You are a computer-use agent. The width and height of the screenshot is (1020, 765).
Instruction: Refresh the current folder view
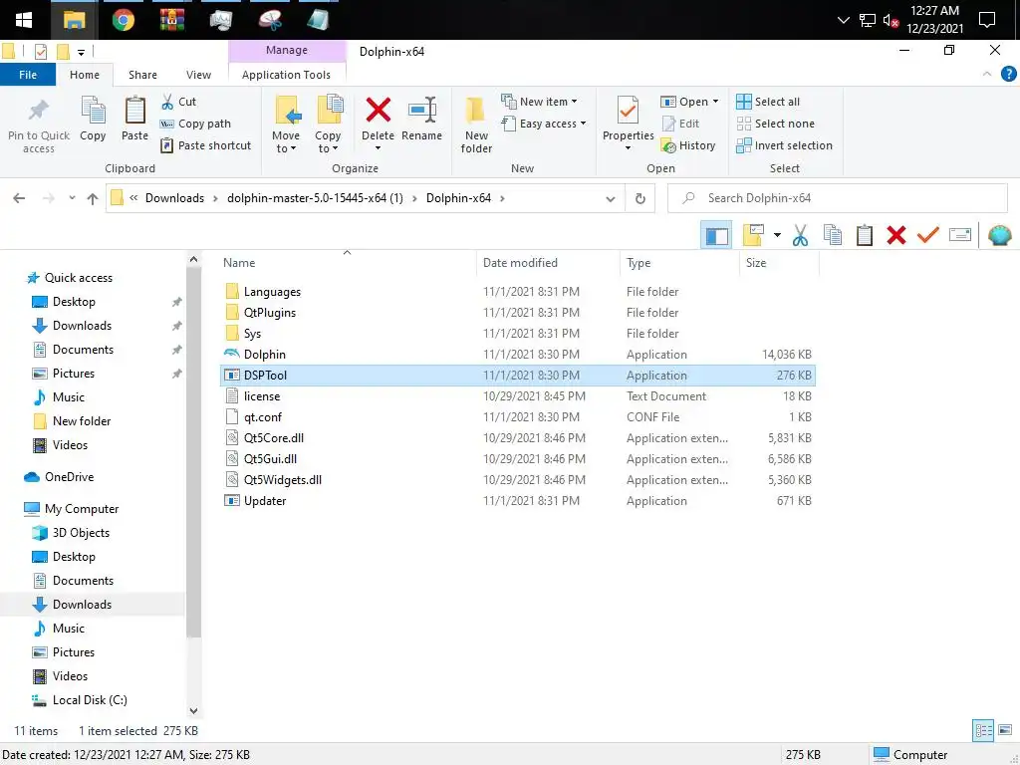point(640,198)
